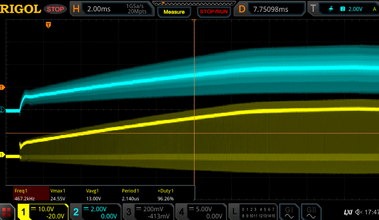
Task: Toggle channel 2 2.00V tab
Action: [96, 212]
